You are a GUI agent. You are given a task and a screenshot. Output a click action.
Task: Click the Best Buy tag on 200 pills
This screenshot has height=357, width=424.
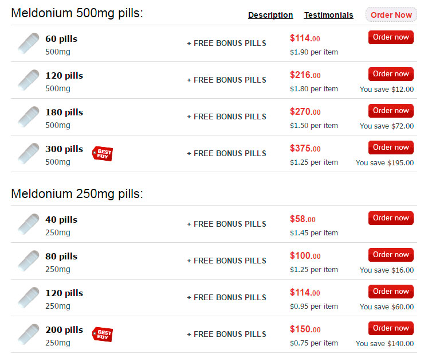pos(103,334)
